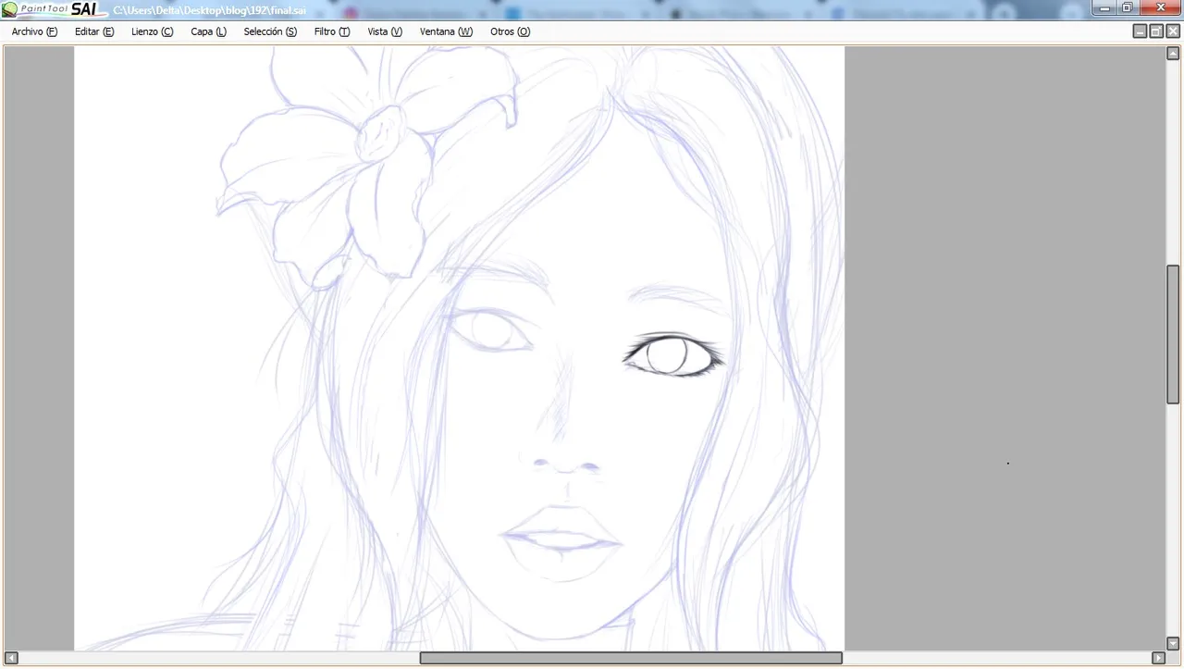Open the Lienzo menu

click(152, 31)
